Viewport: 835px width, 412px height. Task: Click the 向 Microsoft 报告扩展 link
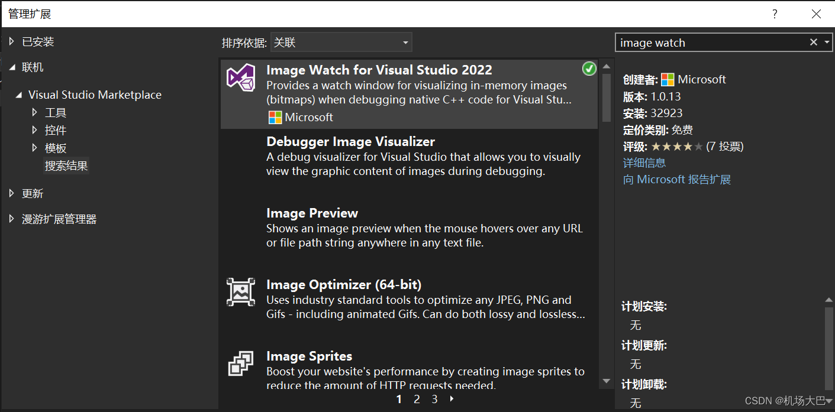(677, 179)
